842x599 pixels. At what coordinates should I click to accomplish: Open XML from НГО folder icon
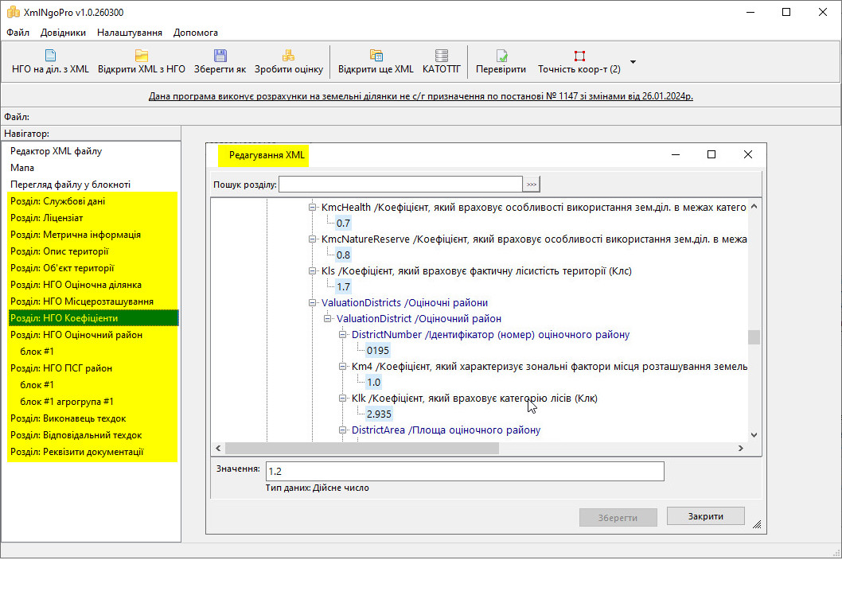pos(142,56)
